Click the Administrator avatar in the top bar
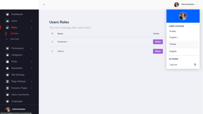The width and height of the screenshot is (203, 114). (x=176, y=5)
